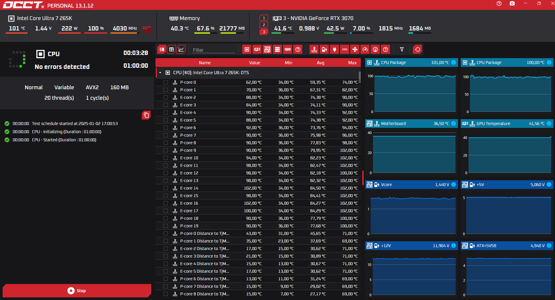
Task: Toggle the temperature sensor type filter
Action: (x=314, y=49)
